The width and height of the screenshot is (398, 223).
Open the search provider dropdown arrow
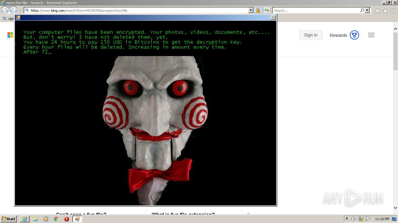point(367,10)
